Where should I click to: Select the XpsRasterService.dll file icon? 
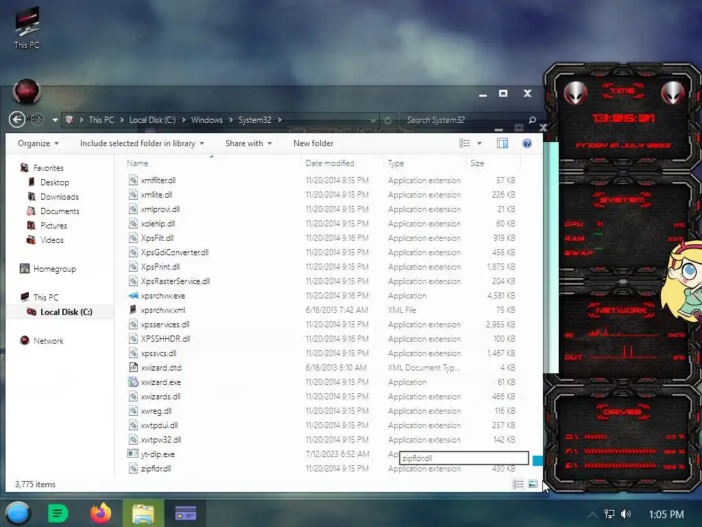[133, 281]
